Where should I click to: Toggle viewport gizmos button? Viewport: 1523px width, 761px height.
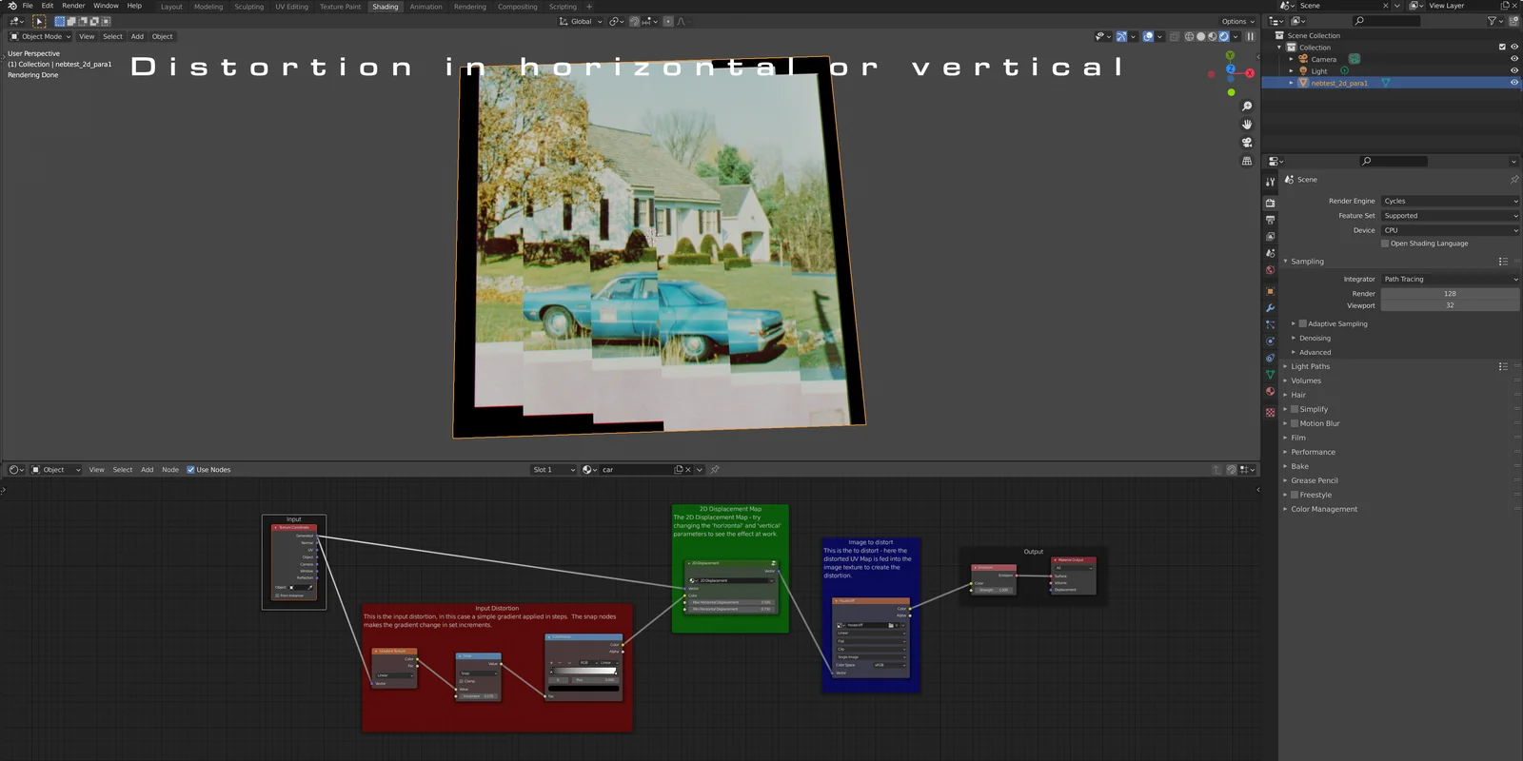coord(1121,36)
